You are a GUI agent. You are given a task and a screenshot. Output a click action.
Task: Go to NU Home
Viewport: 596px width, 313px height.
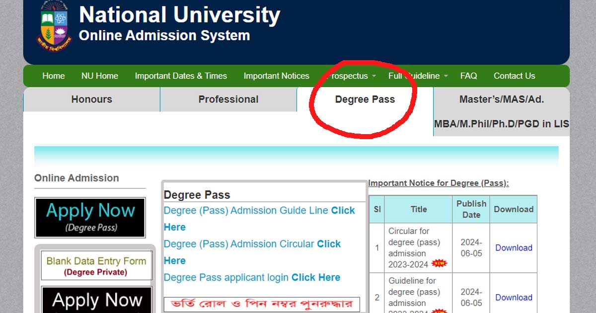[x=100, y=76]
